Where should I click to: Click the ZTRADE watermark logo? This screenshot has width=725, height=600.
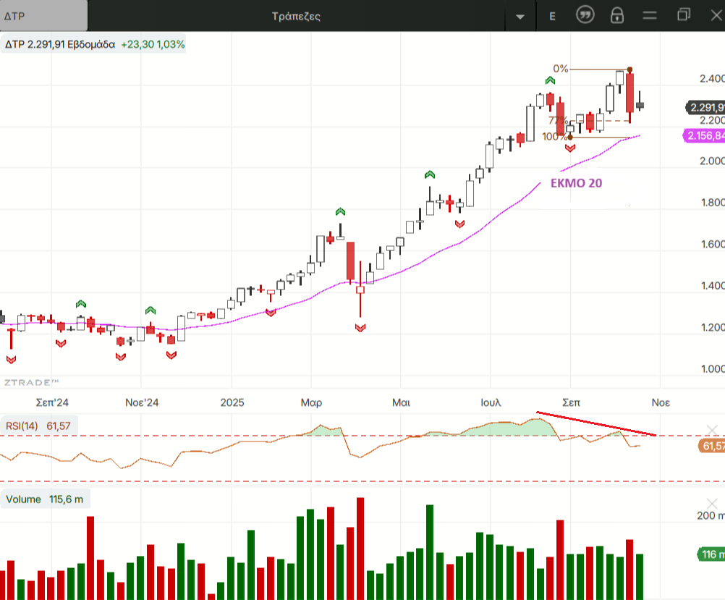(31, 381)
